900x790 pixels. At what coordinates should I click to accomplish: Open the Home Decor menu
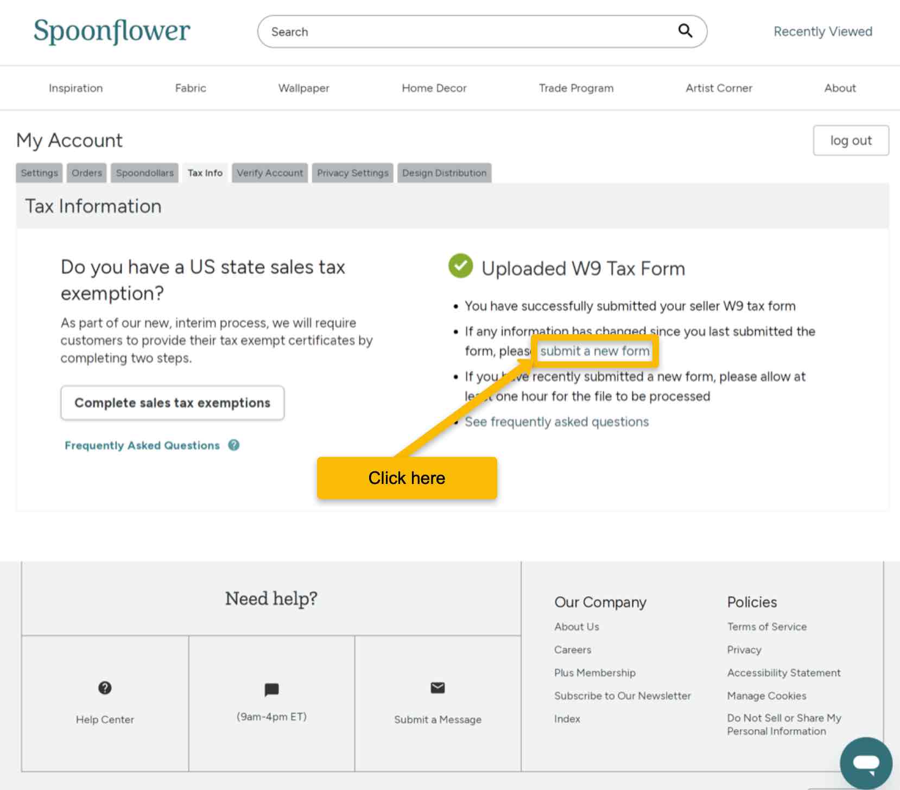point(434,88)
